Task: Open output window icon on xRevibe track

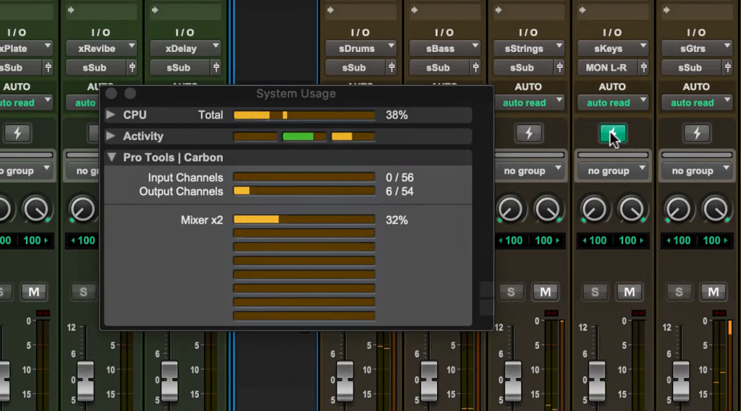Action: [x=132, y=68]
